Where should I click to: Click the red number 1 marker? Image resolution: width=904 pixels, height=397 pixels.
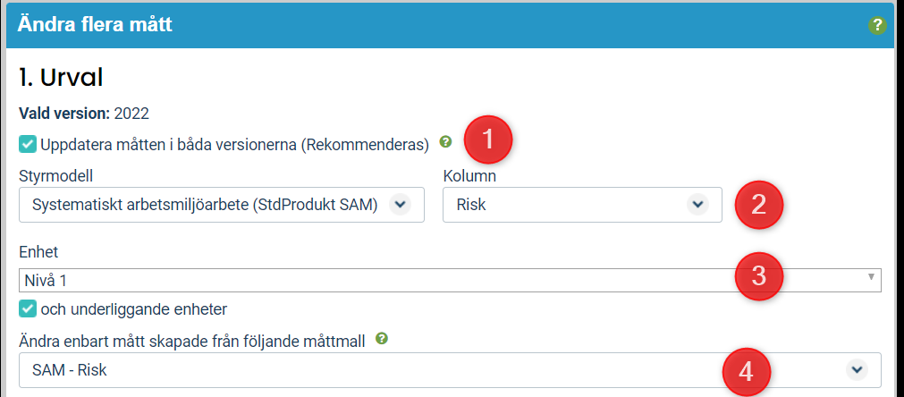click(487, 140)
